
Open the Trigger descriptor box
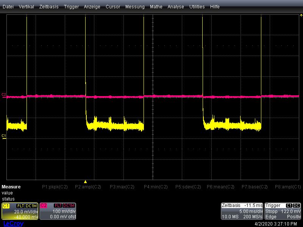283,211
